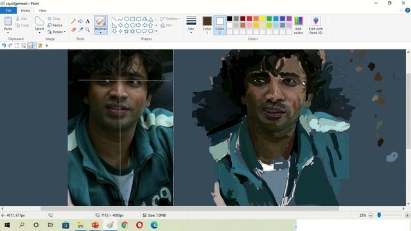Screen dimensions: 411x231
Task: Open Opera browser from the taskbar
Action: (139, 225)
